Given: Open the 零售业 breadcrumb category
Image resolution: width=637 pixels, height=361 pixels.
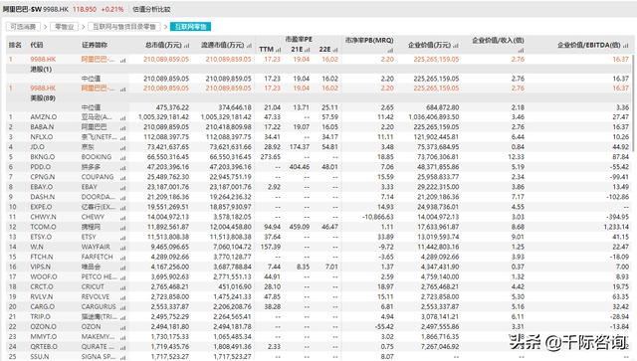Looking at the screenshot, I should (x=64, y=27).
